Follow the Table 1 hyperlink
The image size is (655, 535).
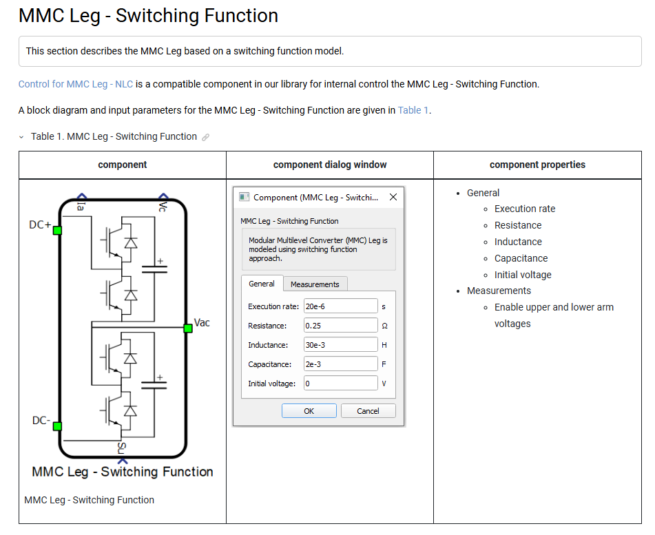[x=413, y=110]
